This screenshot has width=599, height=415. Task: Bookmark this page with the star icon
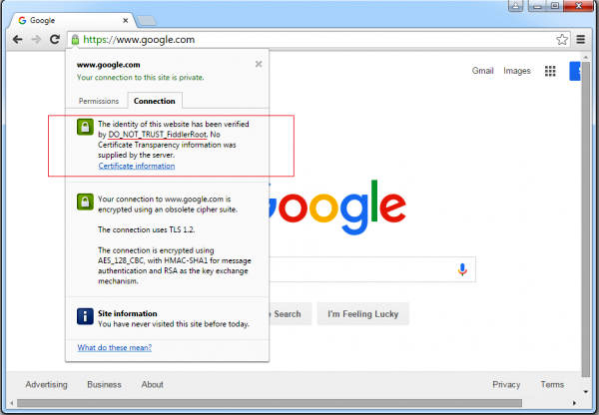(561, 39)
